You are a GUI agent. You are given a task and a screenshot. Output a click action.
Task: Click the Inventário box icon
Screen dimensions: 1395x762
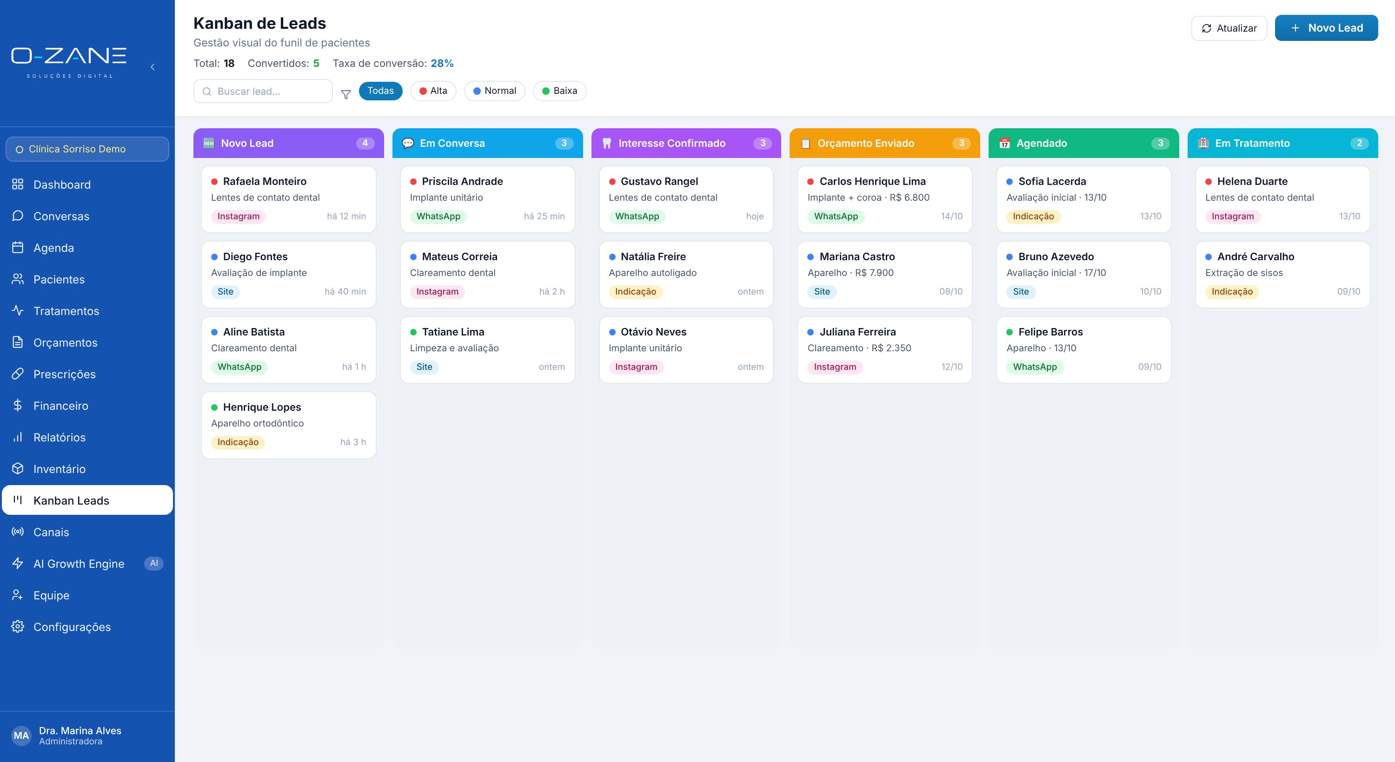pos(18,469)
